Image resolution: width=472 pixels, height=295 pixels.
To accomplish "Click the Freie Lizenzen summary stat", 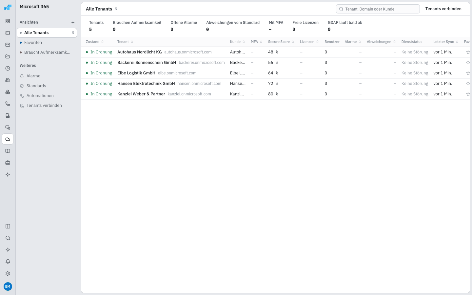I will (x=305, y=26).
